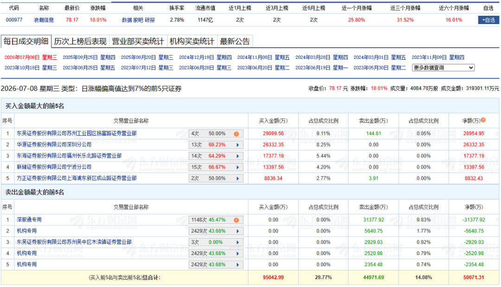The height and width of the screenshot is (287, 501).
Task: Click orange info icon beside 深股通专用 stats
Action: tap(236, 220)
